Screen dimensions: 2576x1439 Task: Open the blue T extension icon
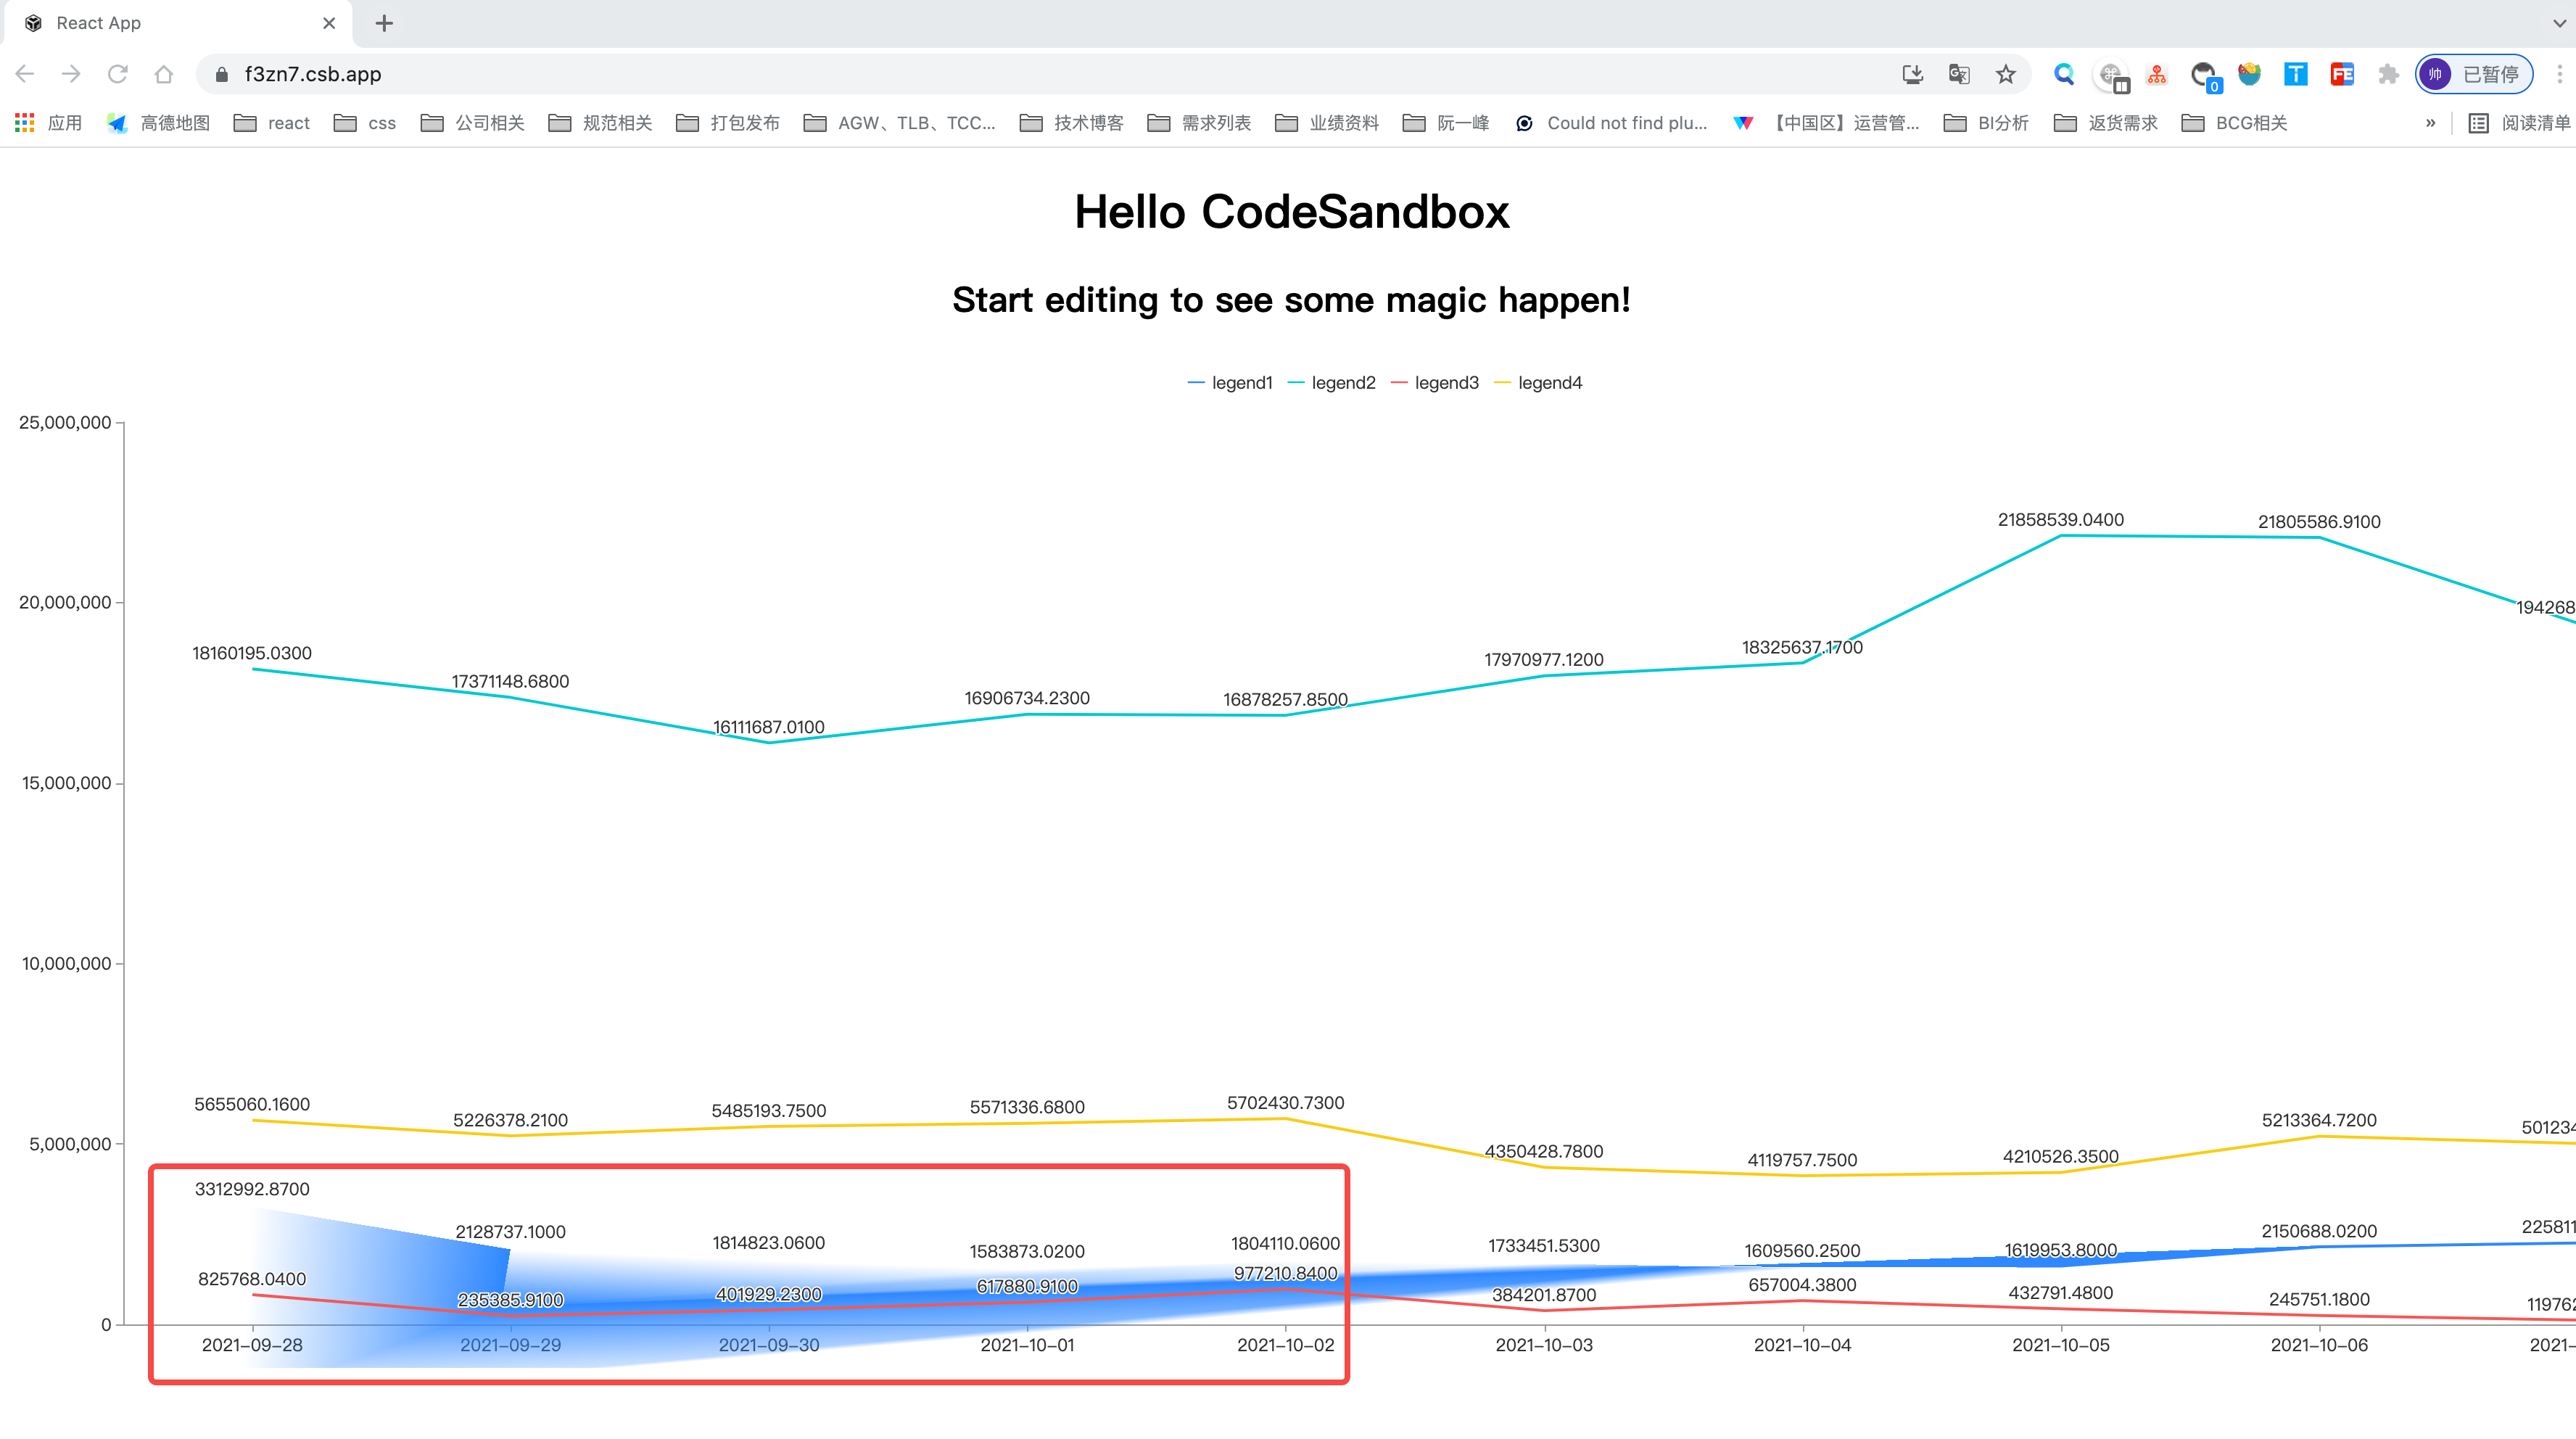coord(2296,74)
